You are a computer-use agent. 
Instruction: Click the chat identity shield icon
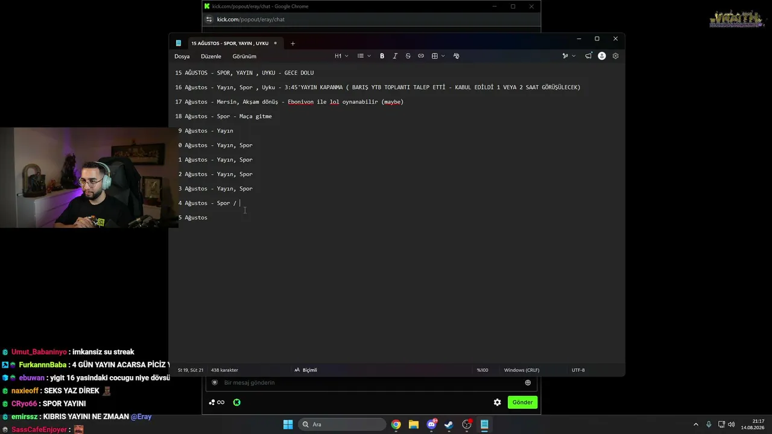(x=214, y=383)
